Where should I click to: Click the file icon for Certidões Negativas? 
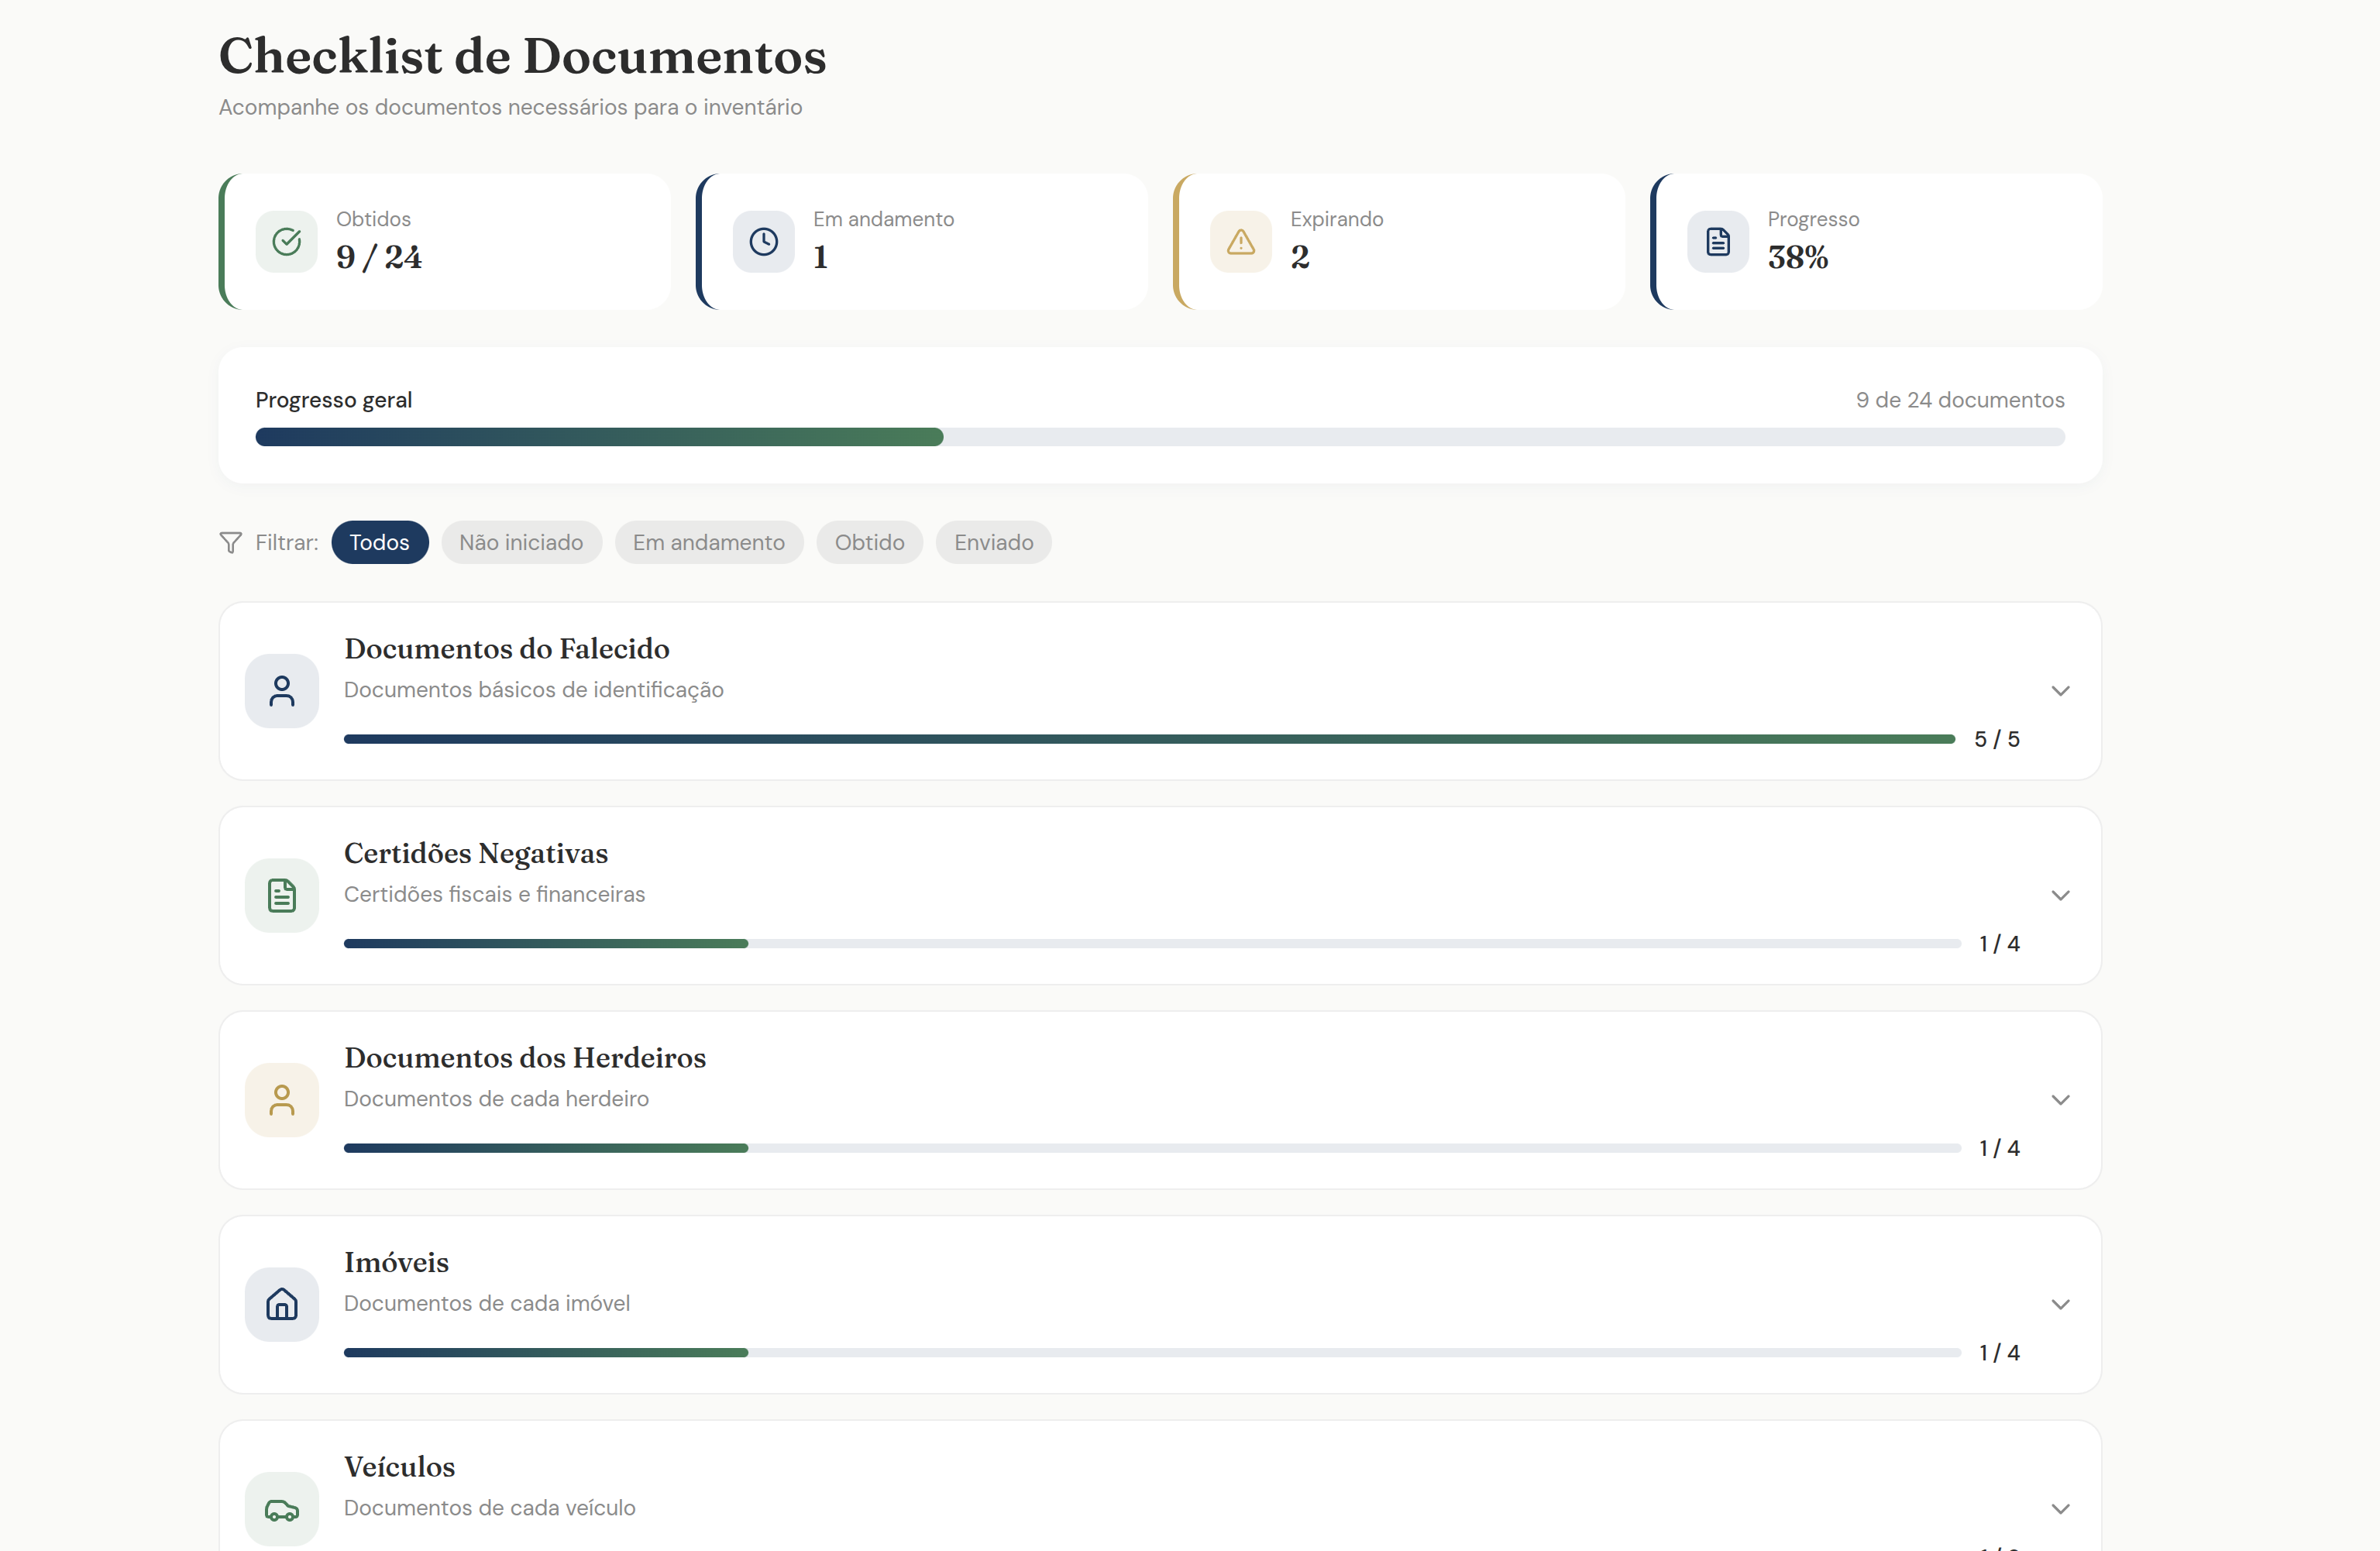(x=282, y=895)
